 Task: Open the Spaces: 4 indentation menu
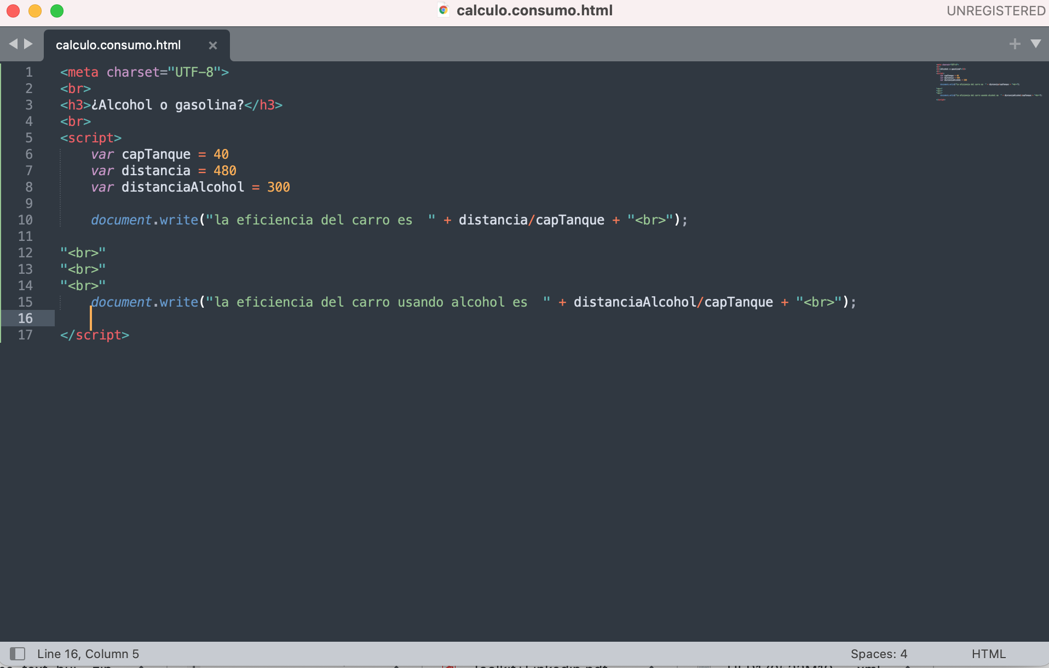tap(879, 654)
